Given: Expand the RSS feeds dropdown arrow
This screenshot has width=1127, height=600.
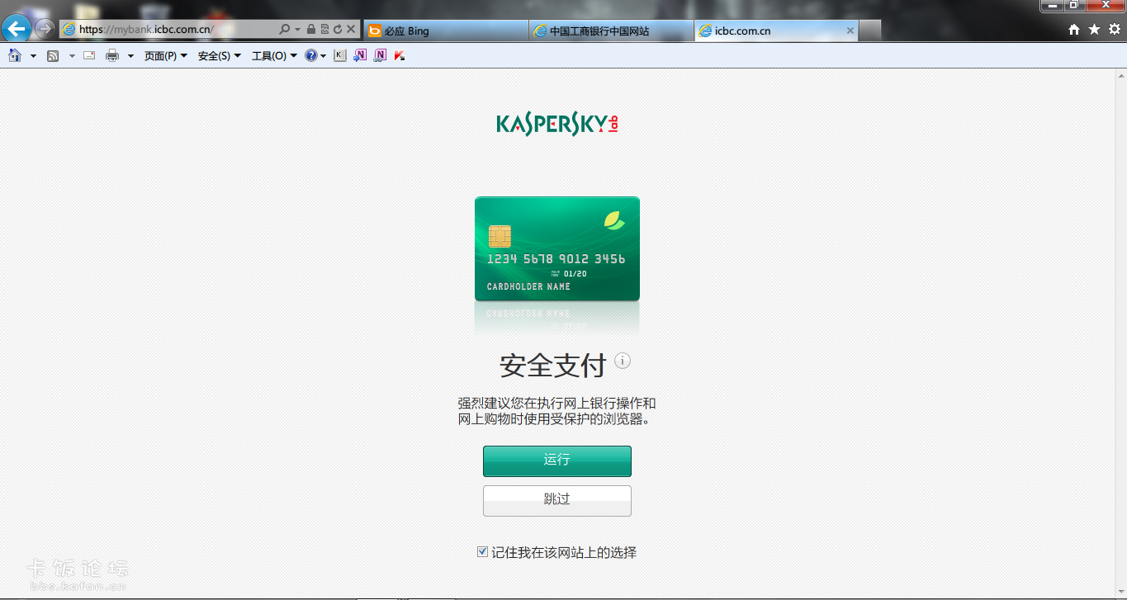Looking at the screenshot, I should 72,55.
